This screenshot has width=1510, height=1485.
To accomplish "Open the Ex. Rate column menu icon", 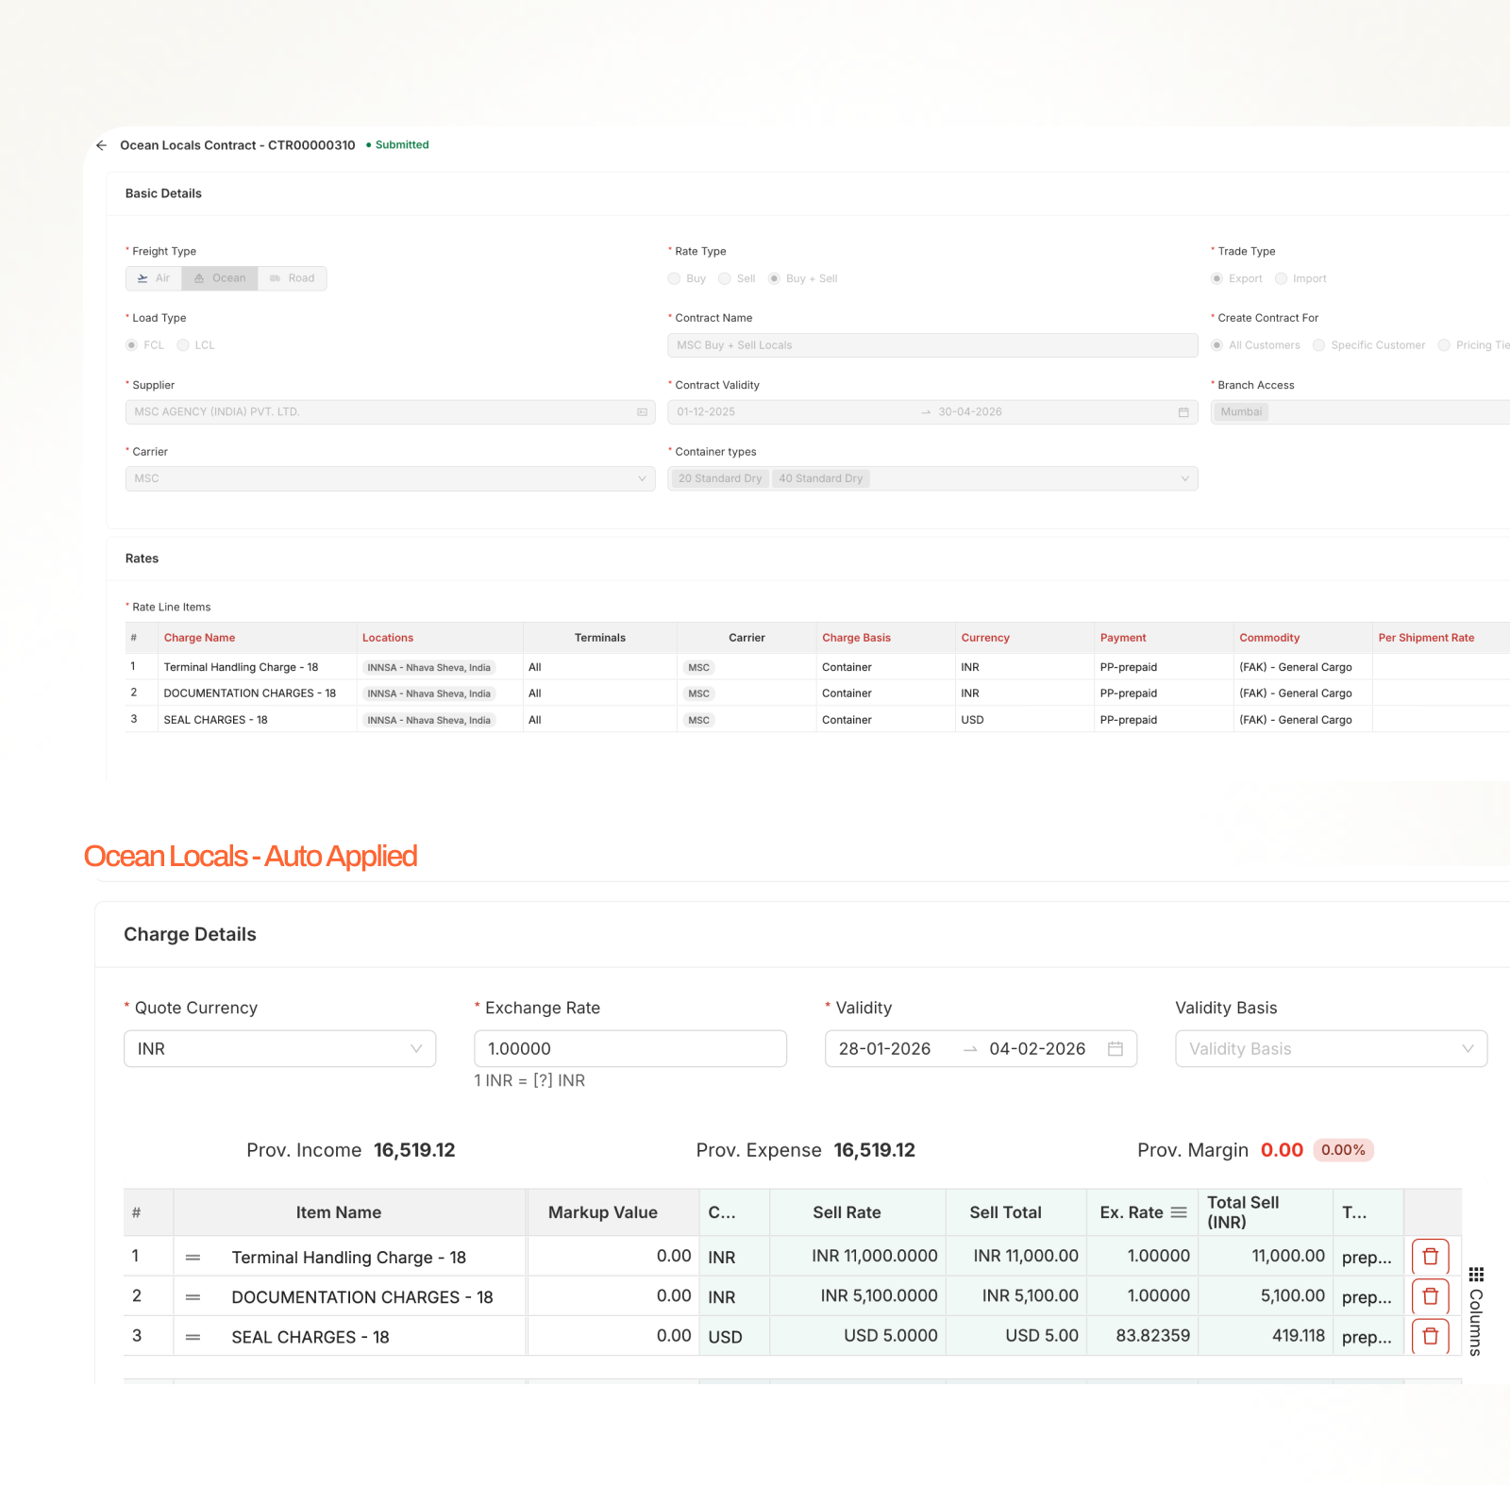I will [1179, 1212].
